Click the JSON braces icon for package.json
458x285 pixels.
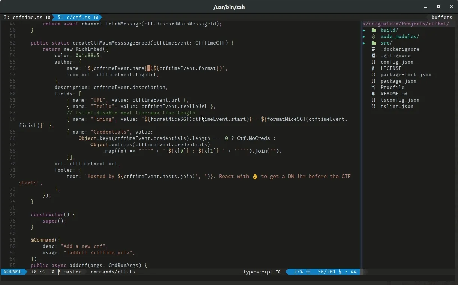coord(373,81)
